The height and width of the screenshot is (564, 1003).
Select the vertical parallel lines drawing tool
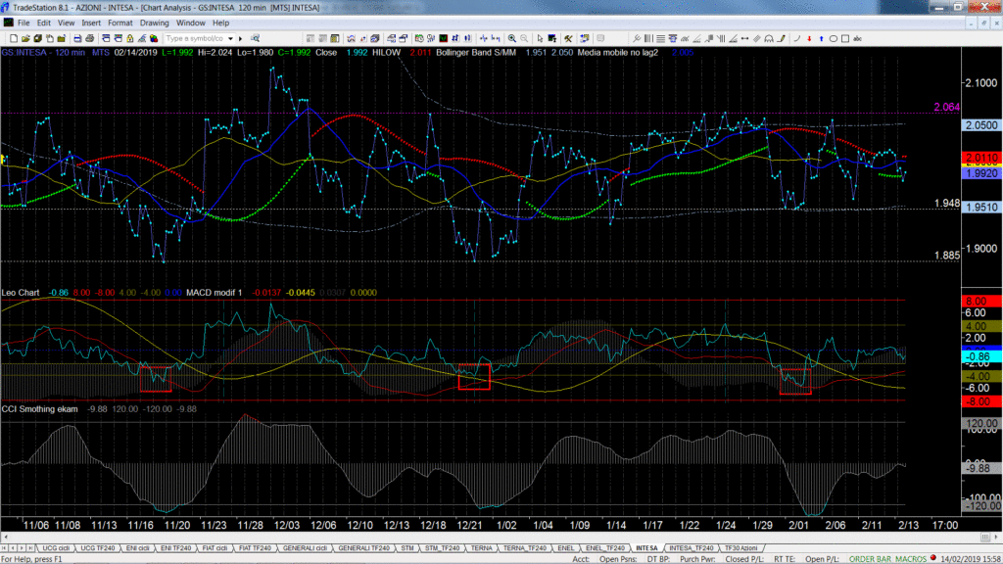[648, 38]
